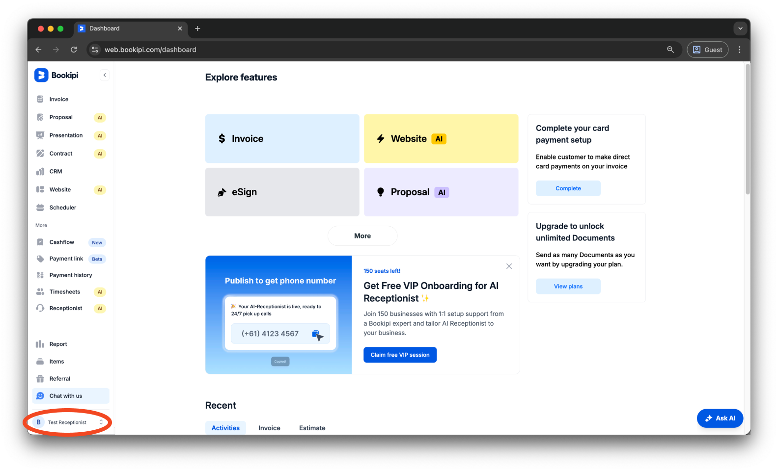Close the VIP Onboarding banner
778x471 pixels.
pyautogui.click(x=509, y=266)
